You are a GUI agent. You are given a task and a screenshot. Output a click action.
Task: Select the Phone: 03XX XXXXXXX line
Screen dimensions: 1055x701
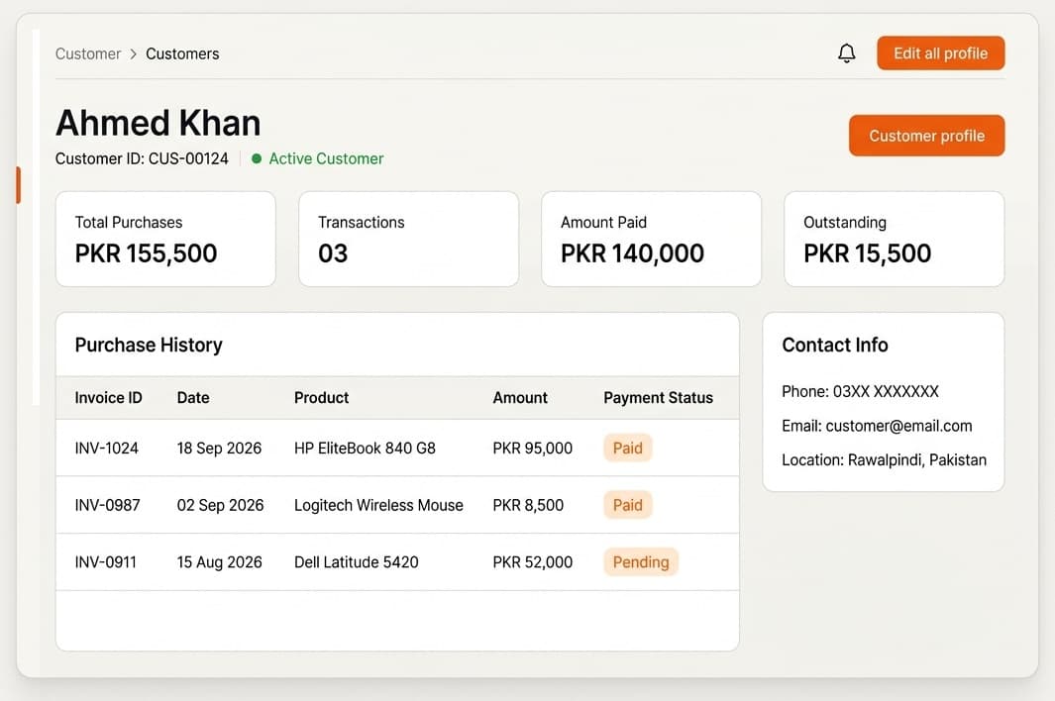[x=860, y=391]
